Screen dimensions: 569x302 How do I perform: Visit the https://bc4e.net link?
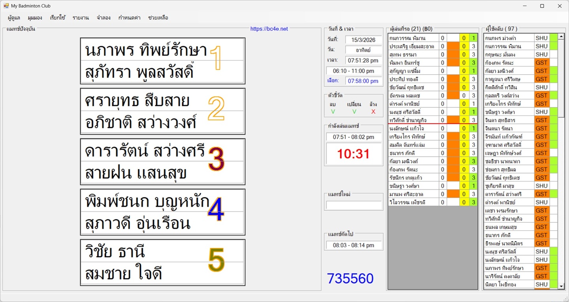coord(269,29)
